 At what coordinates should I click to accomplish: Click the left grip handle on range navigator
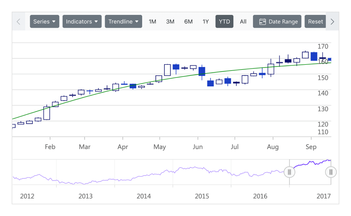289,172
